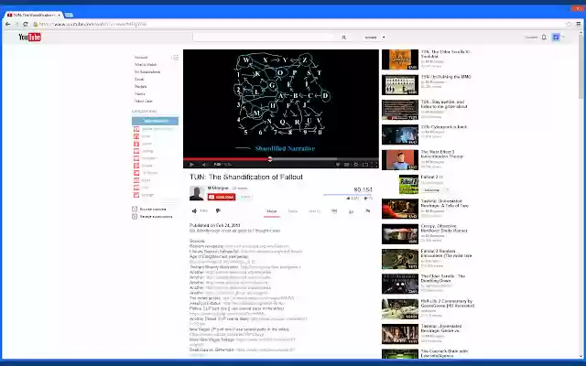Click the Watch Later clock icon in player

click(338, 165)
